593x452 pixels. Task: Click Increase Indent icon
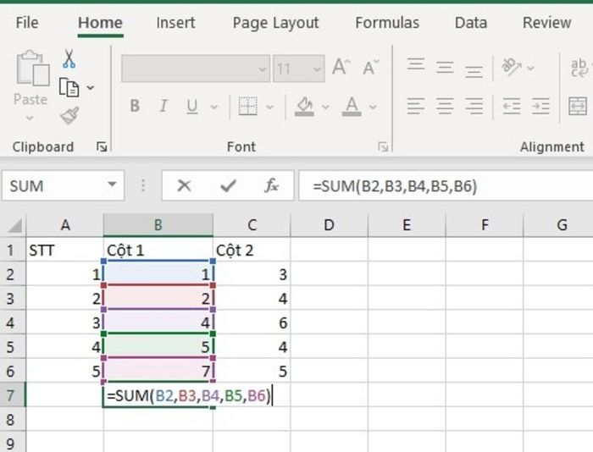click(x=540, y=106)
